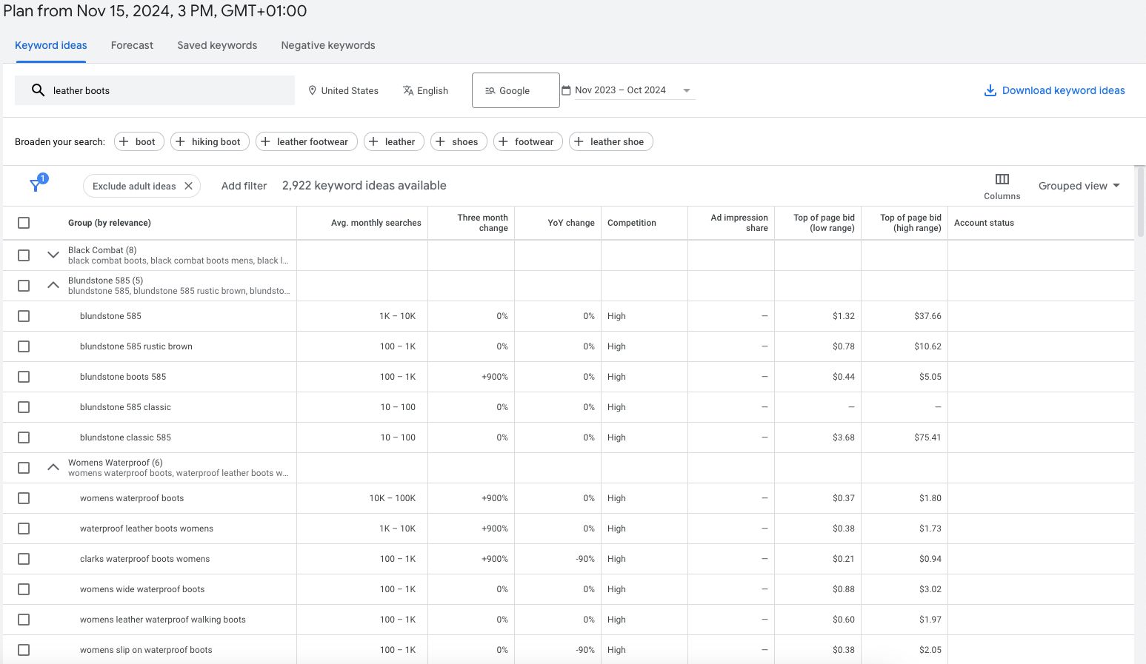1146x664 pixels.
Task: Add 'hiking boot' to broaden search
Action: (210, 141)
